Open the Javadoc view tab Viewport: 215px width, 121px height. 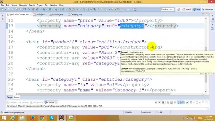(24, 103)
